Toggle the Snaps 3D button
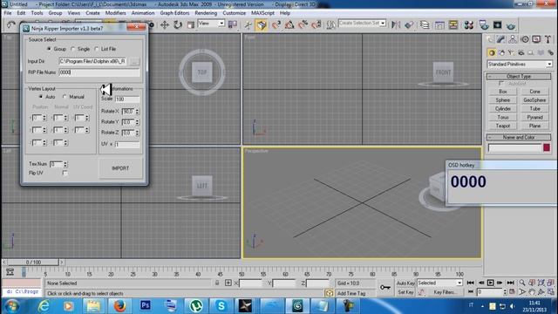Image resolution: width=558 pixels, height=314 pixels. click(276, 24)
